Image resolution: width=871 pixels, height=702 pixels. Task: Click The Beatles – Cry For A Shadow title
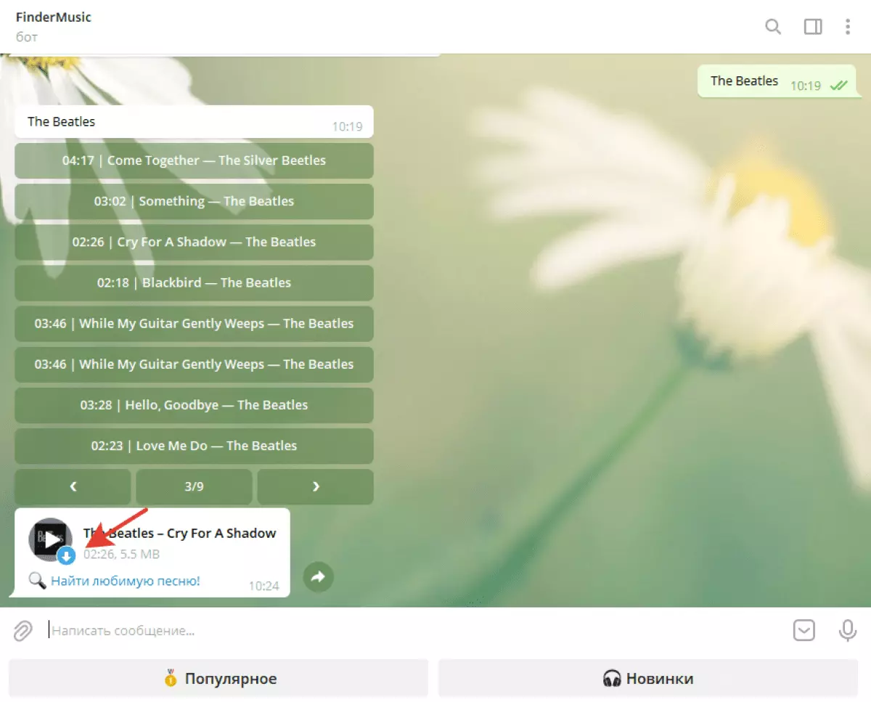coord(180,533)
